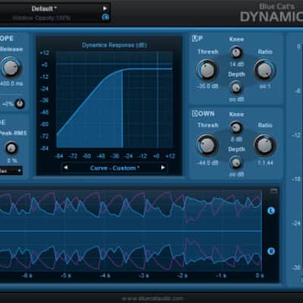The image size is (303, 303).
Task: Select the next curve with the right arrow
Action: point(163,167)
